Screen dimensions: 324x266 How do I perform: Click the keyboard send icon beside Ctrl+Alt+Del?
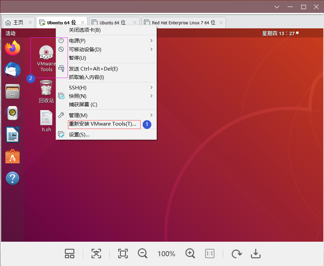pos(61,69)
